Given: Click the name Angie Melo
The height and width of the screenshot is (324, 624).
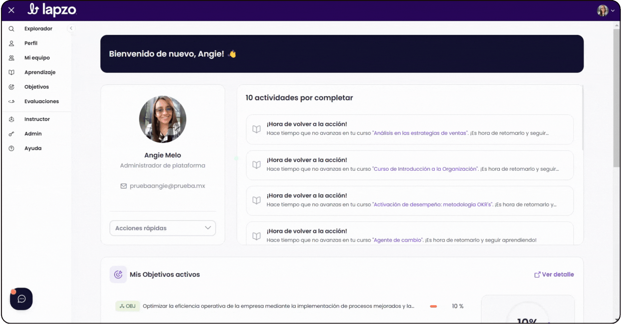Looking at the screenshot, I should pos(163,155).
